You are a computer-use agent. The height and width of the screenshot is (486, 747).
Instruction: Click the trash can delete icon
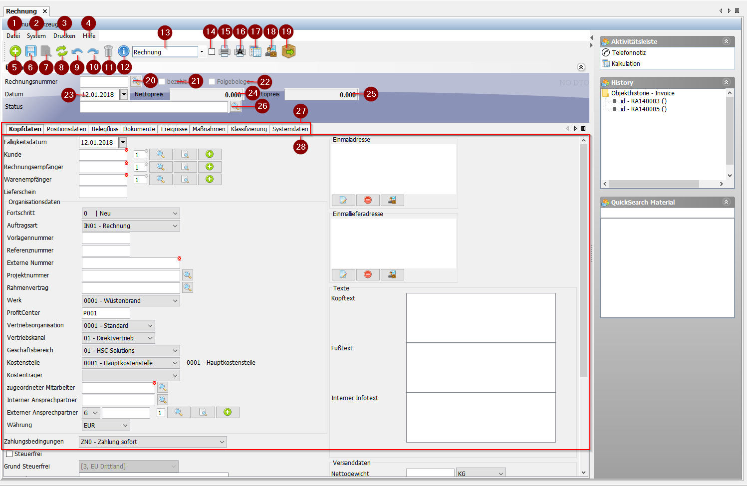pos(108,51)
